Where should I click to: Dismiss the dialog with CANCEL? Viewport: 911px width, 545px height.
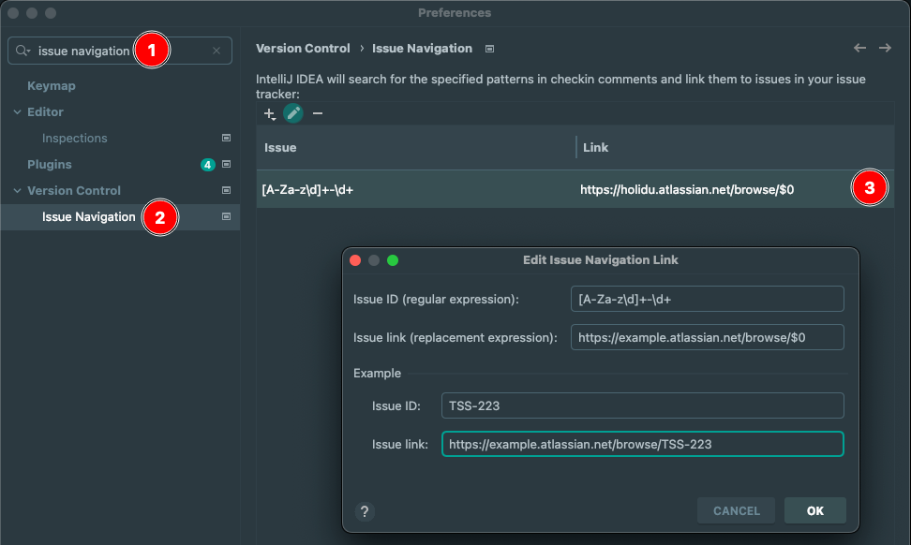pos(736,510)
